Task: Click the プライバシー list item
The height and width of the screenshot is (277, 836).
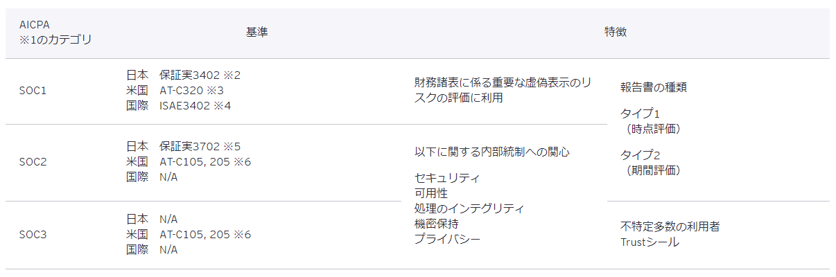Action: pyautogui.click(x=447, y=239)
